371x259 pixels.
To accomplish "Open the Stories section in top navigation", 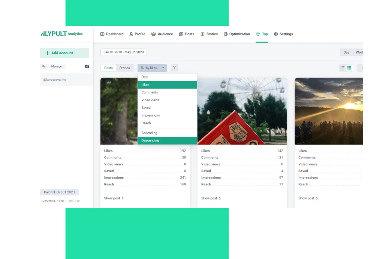I will [209, 34].
